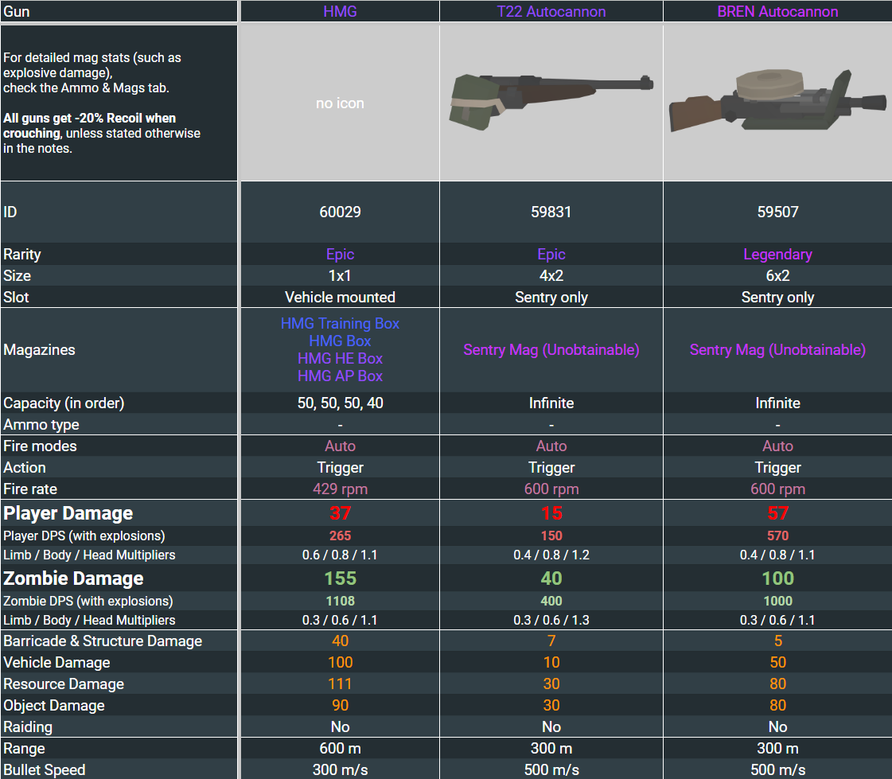Click the Barricade & Structure Damage row label
This screenshot has height=779, width=892.
tap(103, 641)
